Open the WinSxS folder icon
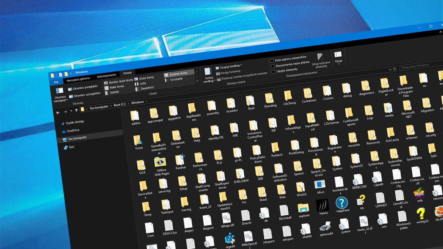 pos(301,187)
